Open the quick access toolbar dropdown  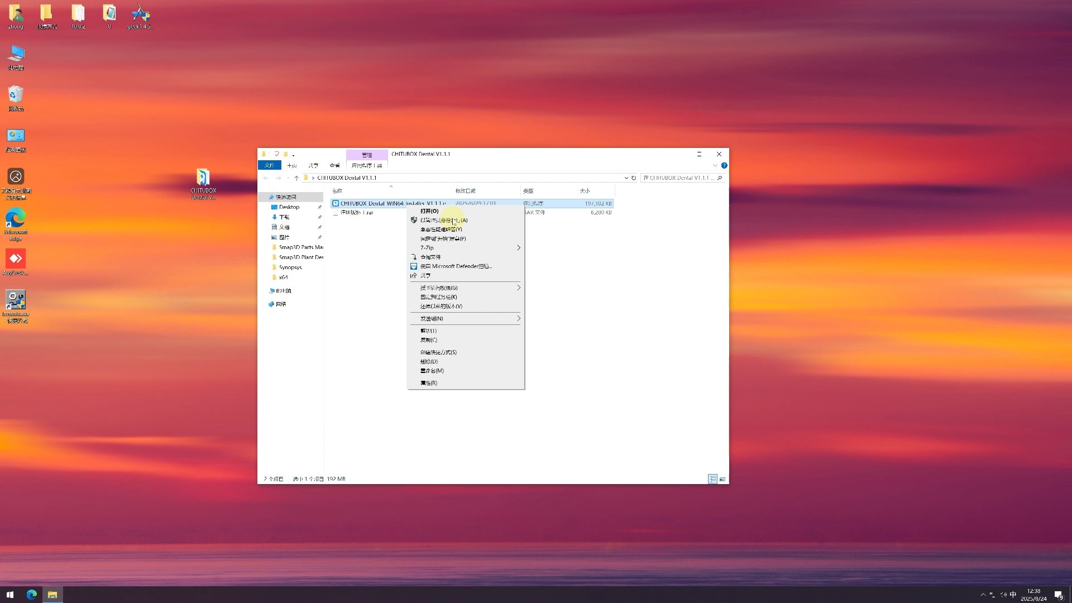[x=293, y=155]
